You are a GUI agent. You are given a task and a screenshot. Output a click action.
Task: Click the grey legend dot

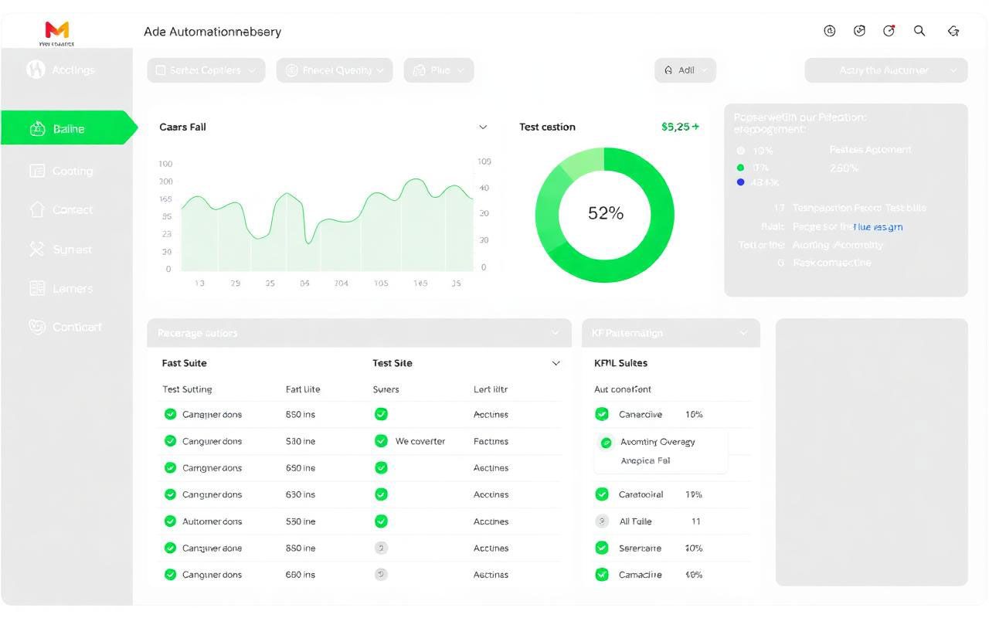(x=741, y=151)
